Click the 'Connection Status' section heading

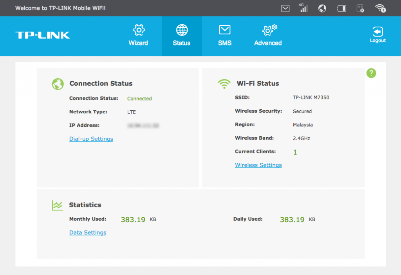coord(101,83)
